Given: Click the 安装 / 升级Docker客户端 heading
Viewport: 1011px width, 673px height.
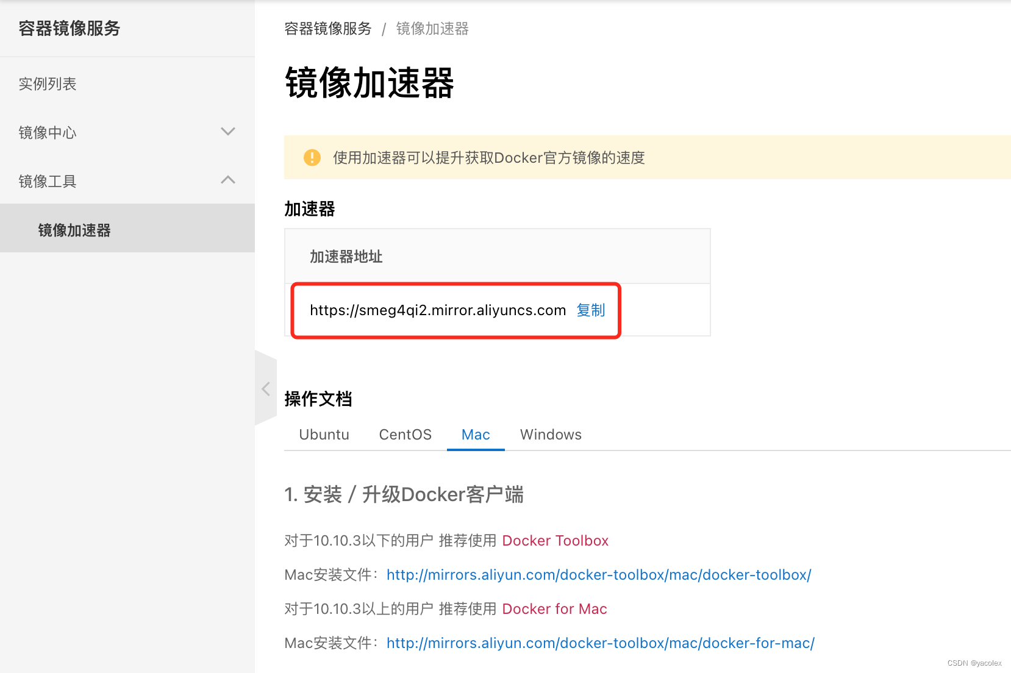Looking at the screenshot, I should click(404, 494).
